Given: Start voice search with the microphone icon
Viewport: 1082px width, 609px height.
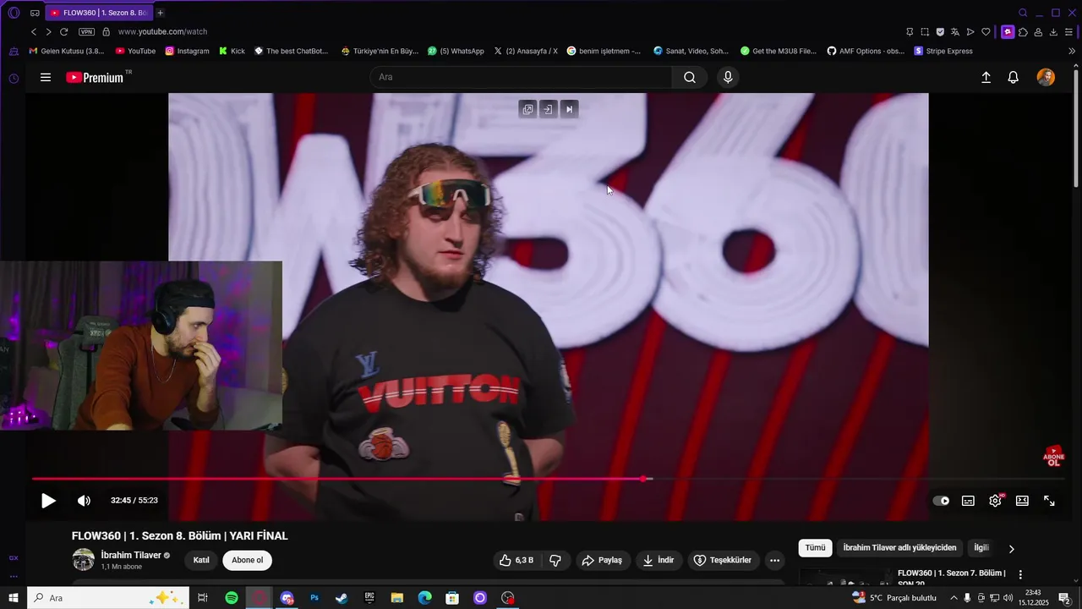Looking at the screenshot, I should tap(728, 77).
